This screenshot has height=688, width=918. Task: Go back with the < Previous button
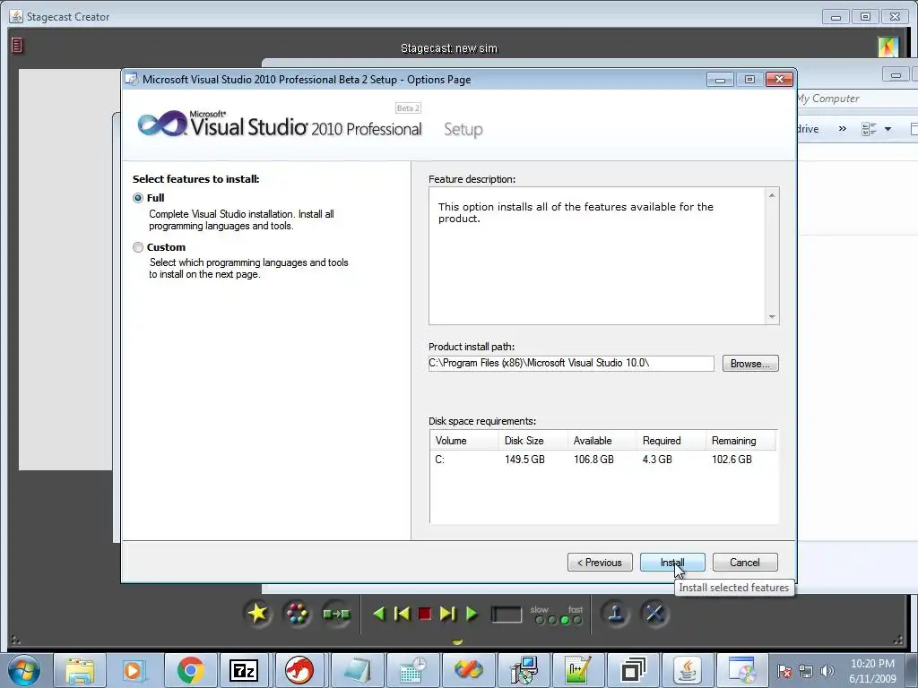(600, 563)
